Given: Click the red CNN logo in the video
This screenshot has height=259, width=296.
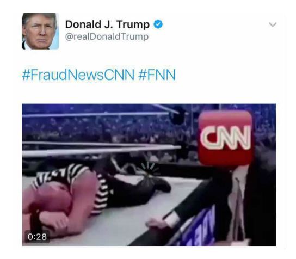Looking at the screenshot, I should pyautogui.click(x=226, y=138).
